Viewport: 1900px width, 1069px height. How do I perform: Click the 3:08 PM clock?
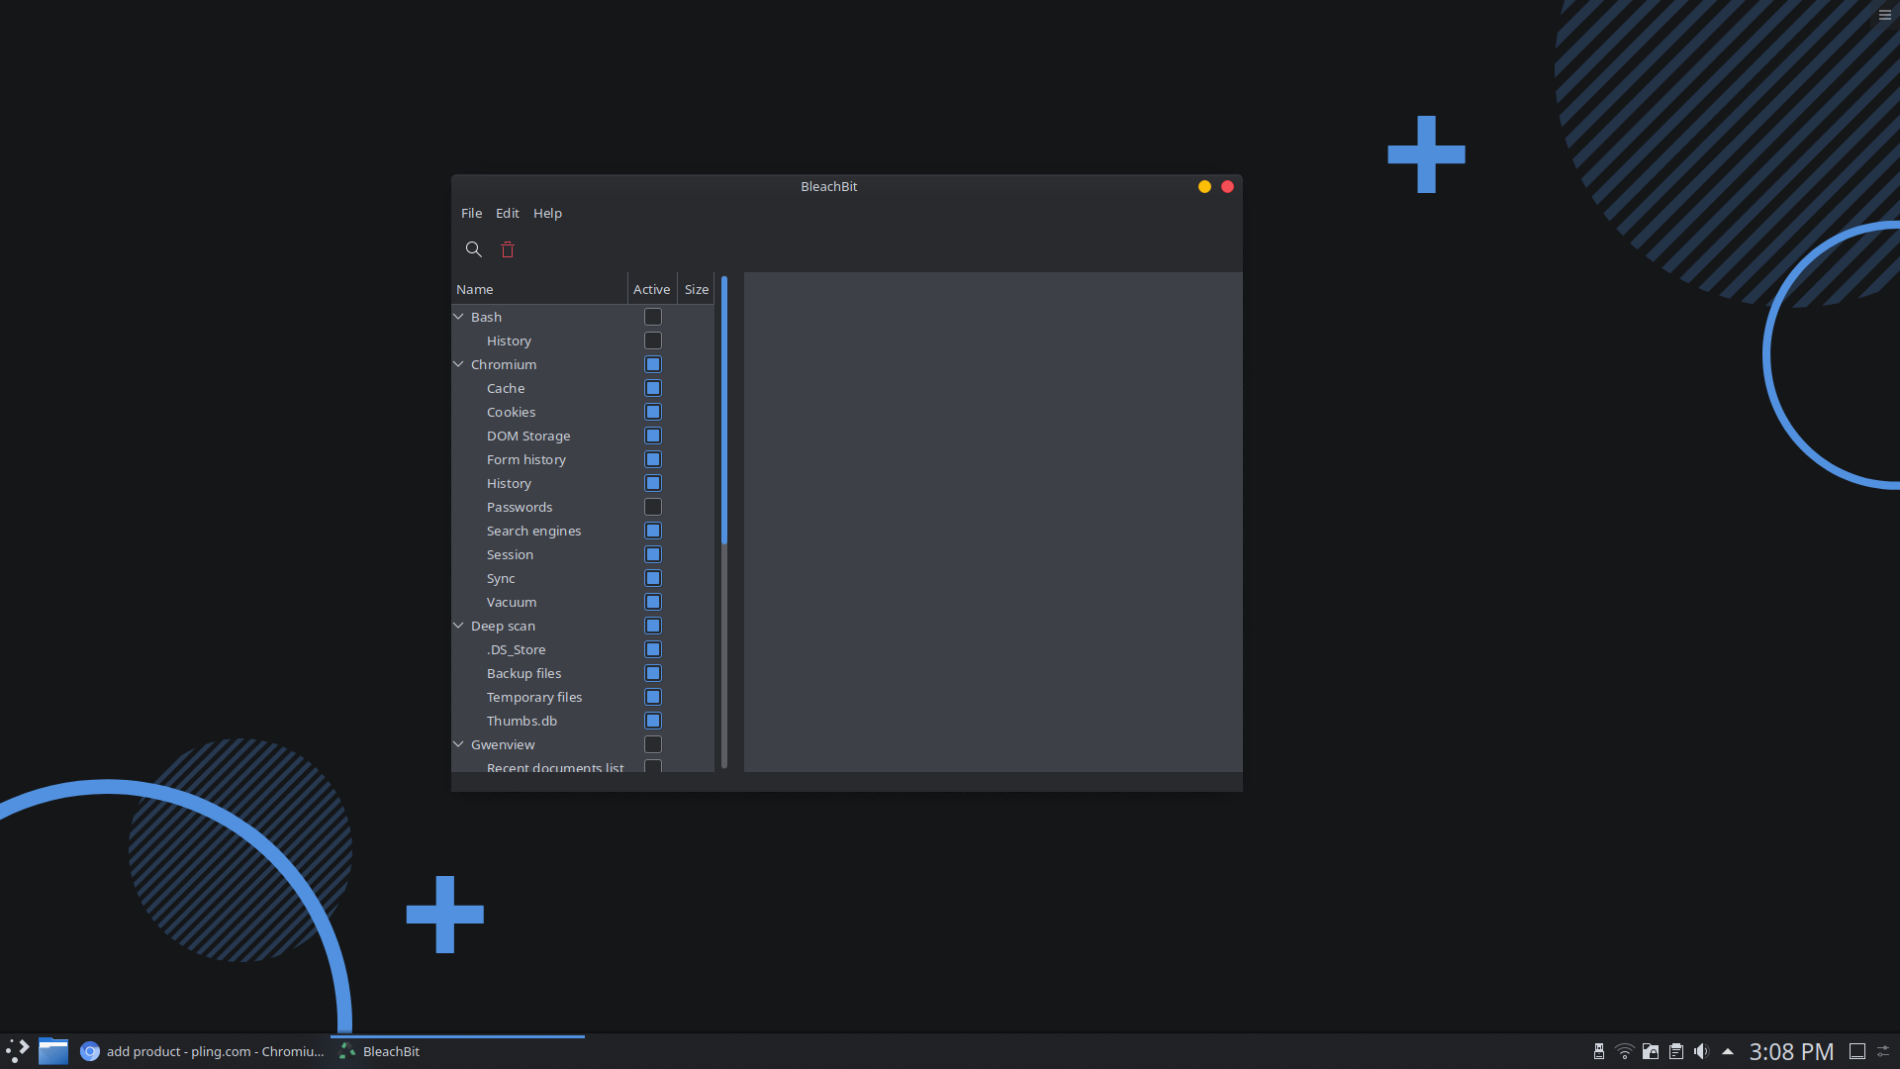click(x=1791, y=1051)
